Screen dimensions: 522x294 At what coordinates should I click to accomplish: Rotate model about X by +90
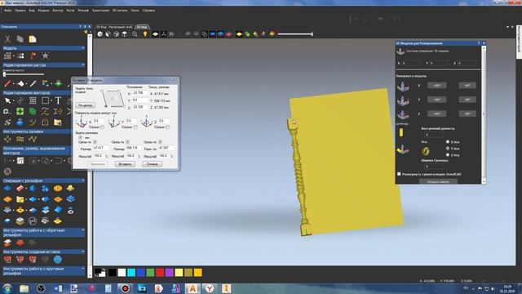tap(437, 85)
